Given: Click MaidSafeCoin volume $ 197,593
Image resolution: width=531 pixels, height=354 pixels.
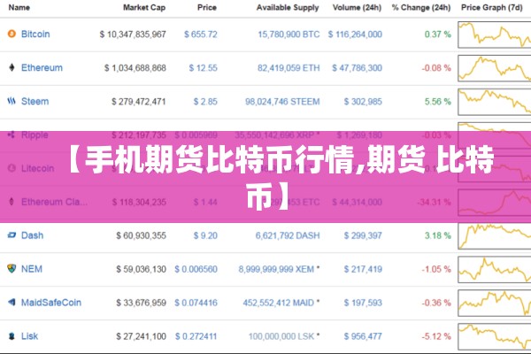Looking at the screenshot, I should [x=363, y=303].
